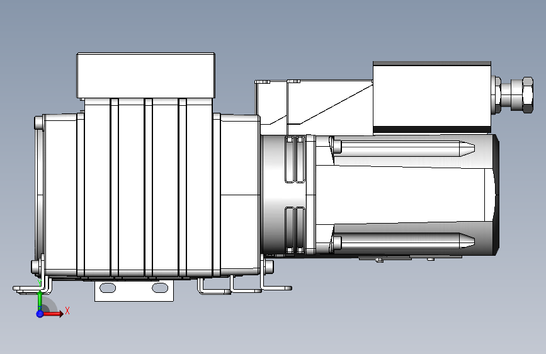Select the large control box above the cylinder housing
The image size is (546, 354).
click(432, 98)
